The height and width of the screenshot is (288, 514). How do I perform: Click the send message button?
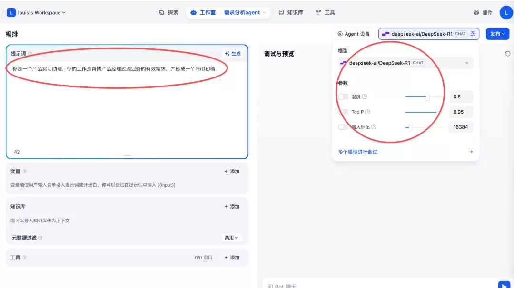point(504,285)
